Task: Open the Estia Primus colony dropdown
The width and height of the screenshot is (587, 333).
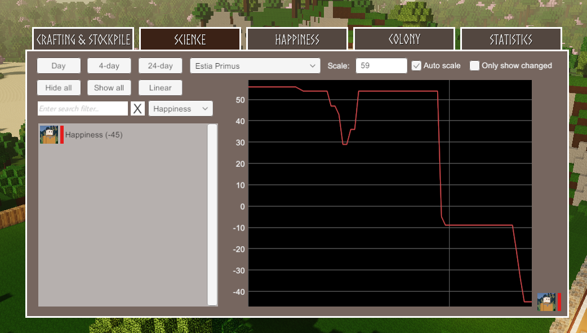Action: tap(255, 65)
